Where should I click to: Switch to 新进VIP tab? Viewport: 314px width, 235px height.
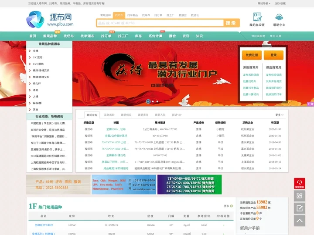(177, 115)
